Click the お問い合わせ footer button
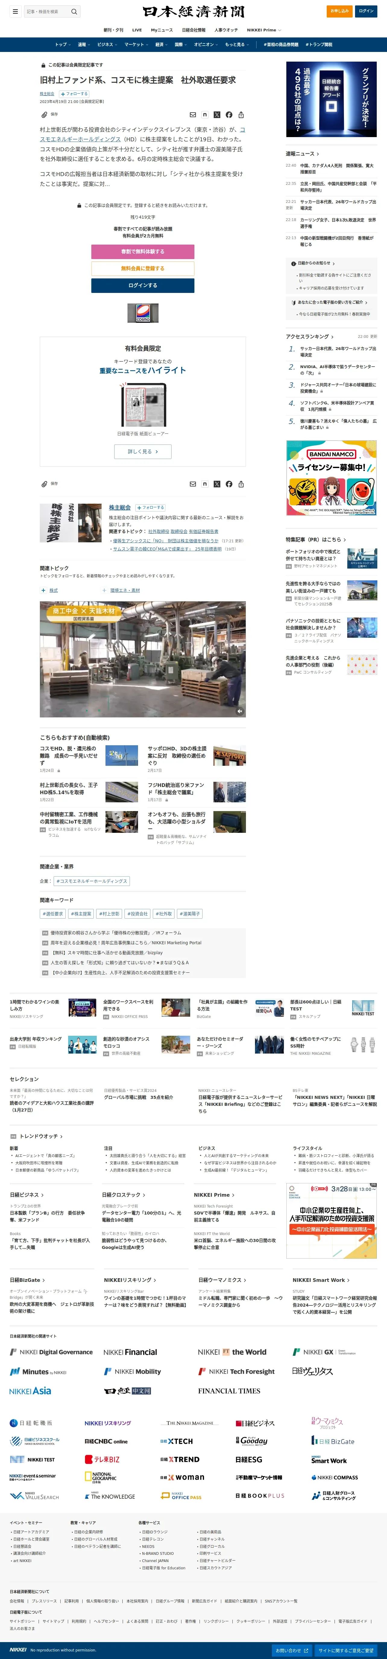The width and height of the screenshot is (387, 1659). [x=292, y=1651]
